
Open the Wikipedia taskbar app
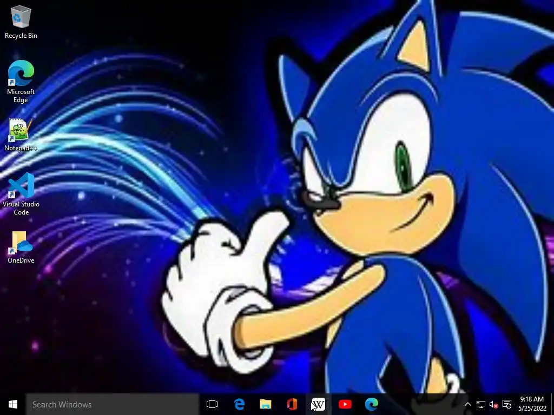click(318, 404)
